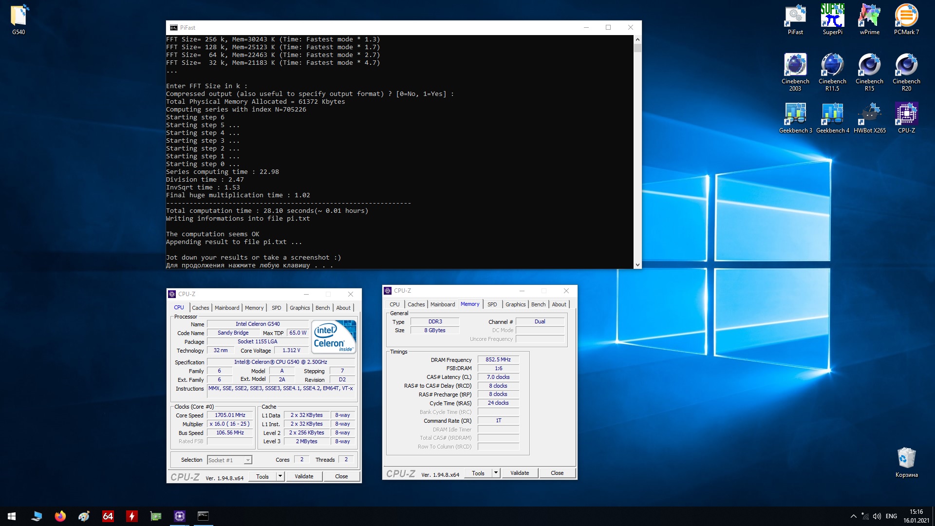The image size is (935, 526).
Task: Open Firefox from the taskbar
Action: click(x=60, y=516)
